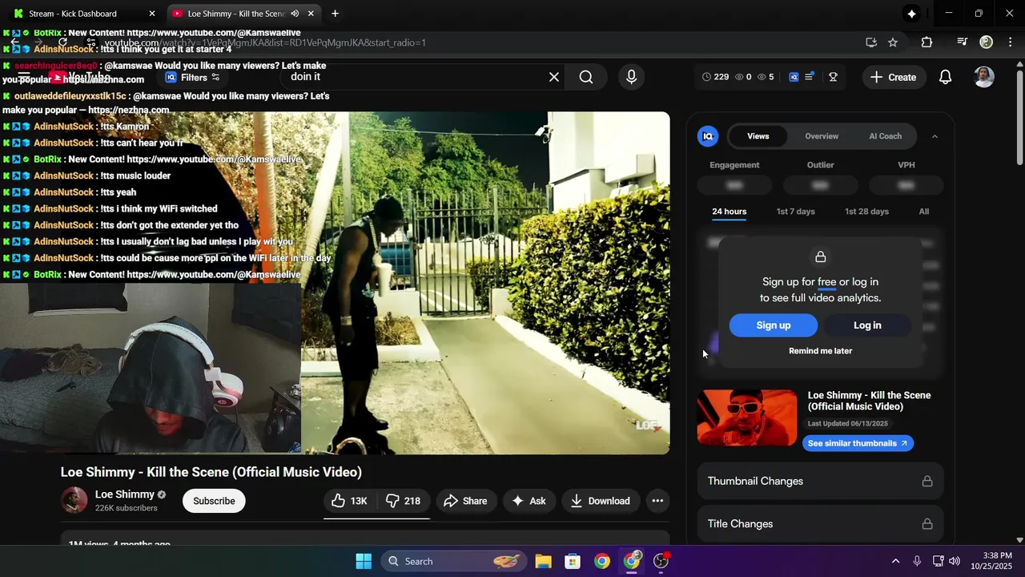Click the Windows taskbar Search box
The image size is (1025, 577).
point(455,561)
